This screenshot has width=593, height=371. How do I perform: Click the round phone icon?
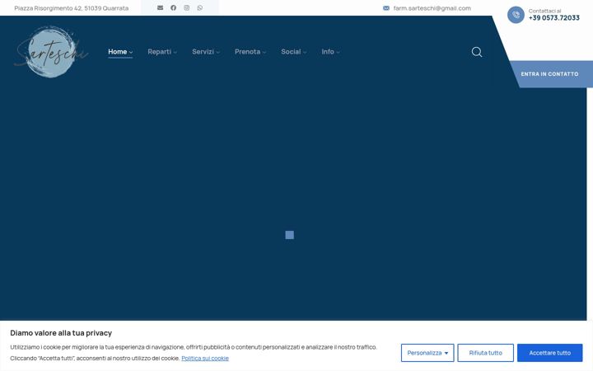point(516,15)
